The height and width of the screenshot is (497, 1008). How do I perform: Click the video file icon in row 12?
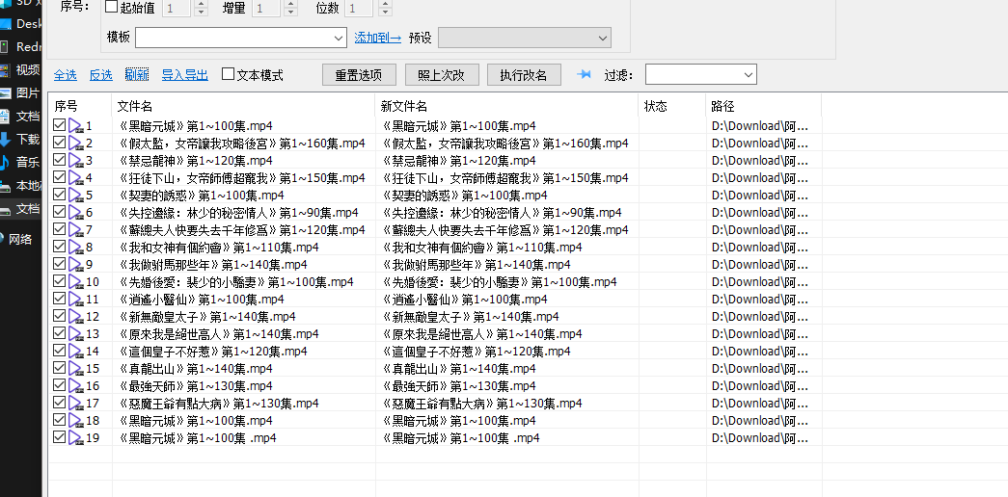(x=76, y=317)
